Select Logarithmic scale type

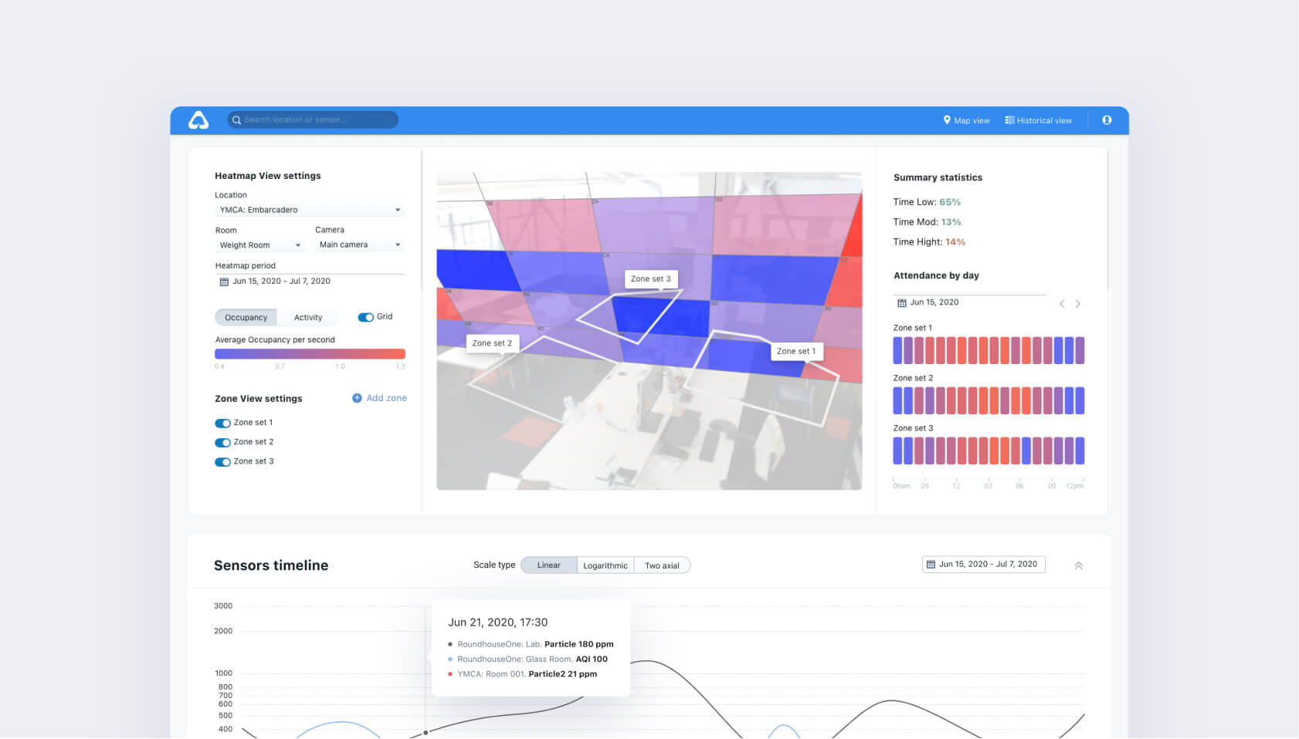[x=605, y=565]
